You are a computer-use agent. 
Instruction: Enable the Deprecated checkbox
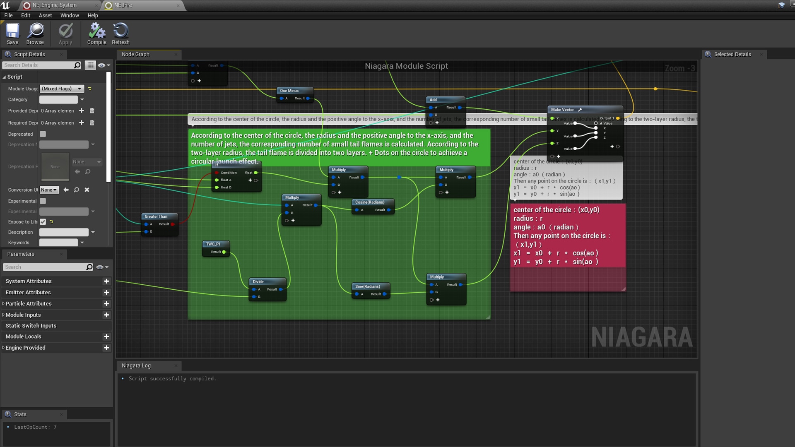[43, 134]
